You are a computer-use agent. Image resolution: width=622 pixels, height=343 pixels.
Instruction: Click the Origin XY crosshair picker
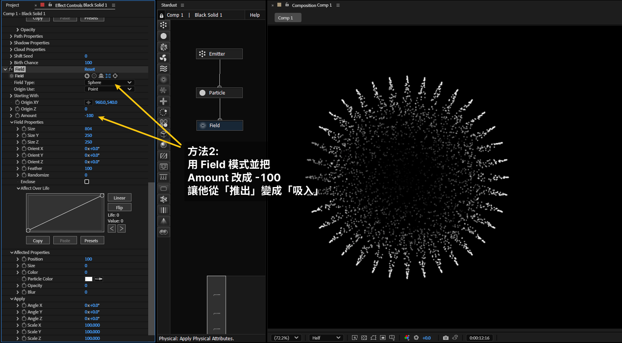coord(89,103)
